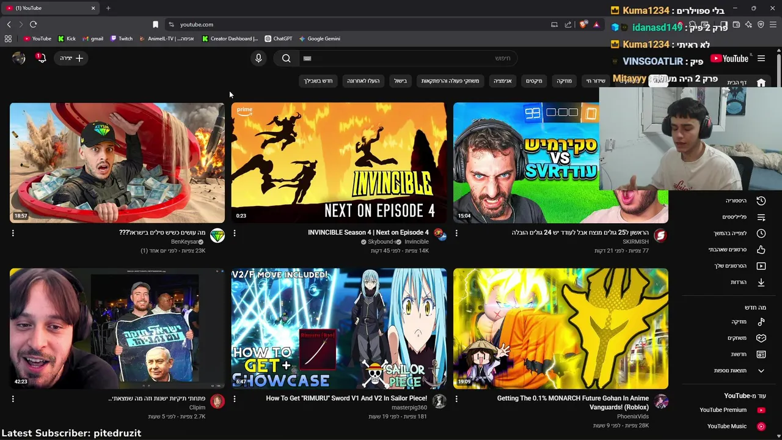Viewport: 782px width, 440px height.
Task: Go back with the browser back arrow
Action: tap(9, 24)
